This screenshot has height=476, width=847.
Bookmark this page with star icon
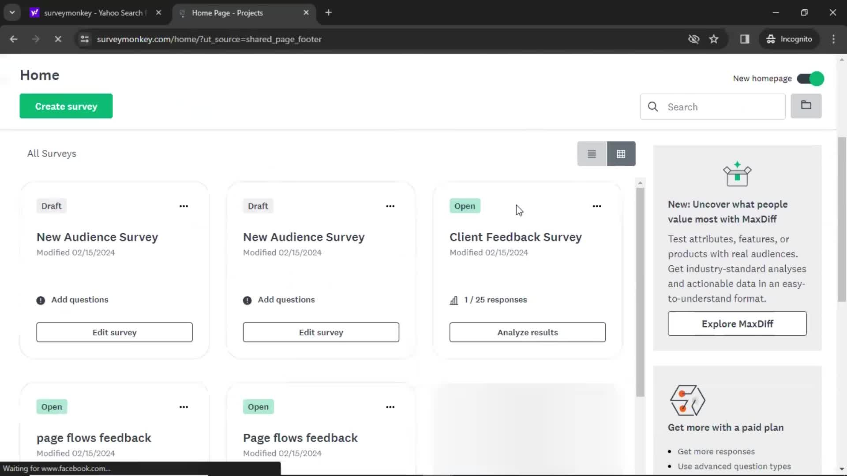[714, 39]
